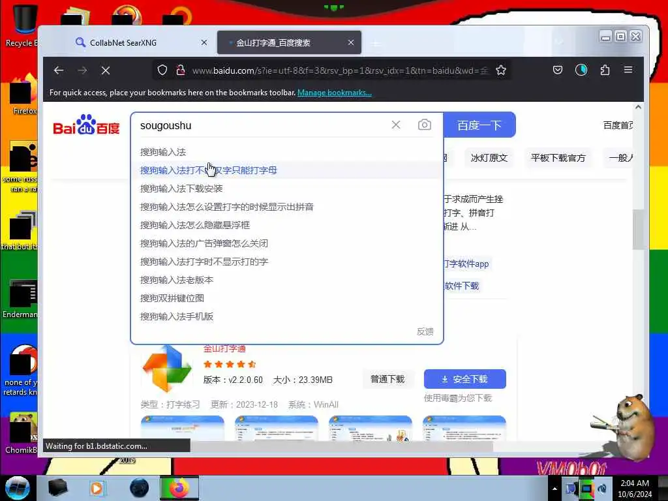The width and height of the screenshot is (668, 501).
Task: Select suggestion 搜狗双拼键位图
Action: [286, 298]
